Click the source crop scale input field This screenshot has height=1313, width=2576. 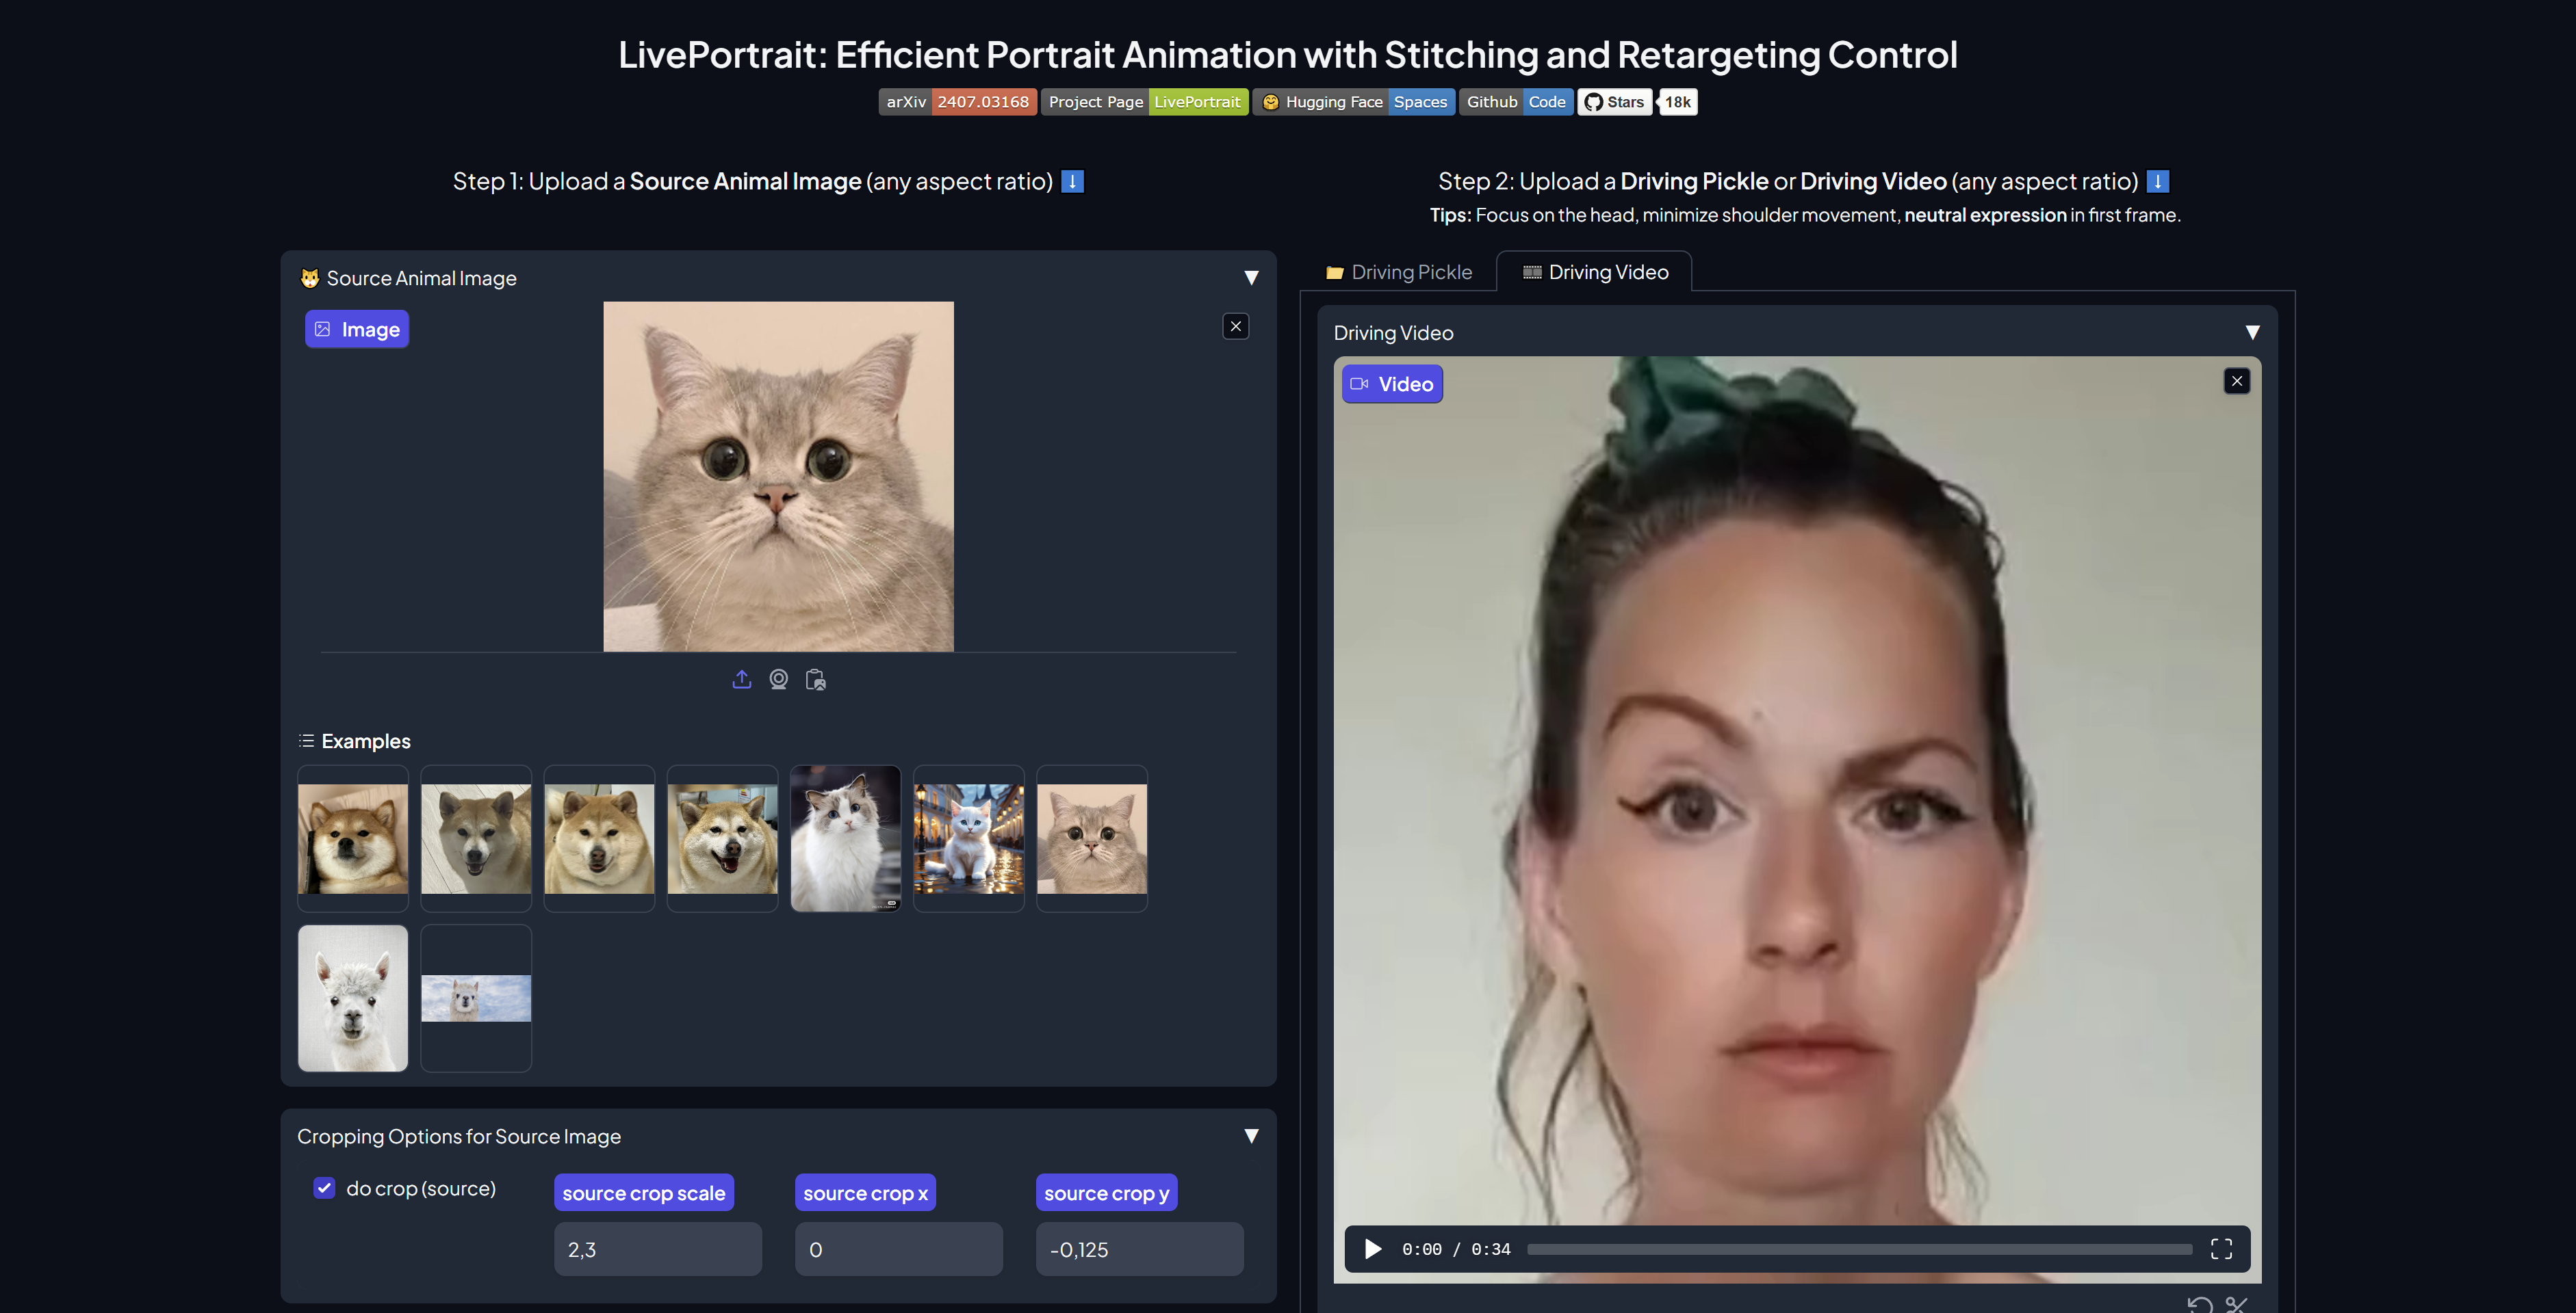pos(657,1249)
